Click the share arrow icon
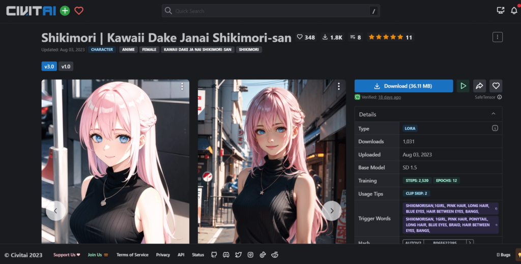 point(479,86)
